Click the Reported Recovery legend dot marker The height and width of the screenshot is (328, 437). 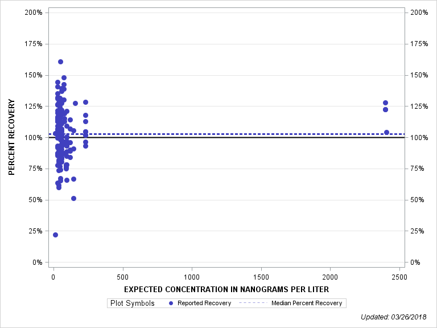[171, 303]
